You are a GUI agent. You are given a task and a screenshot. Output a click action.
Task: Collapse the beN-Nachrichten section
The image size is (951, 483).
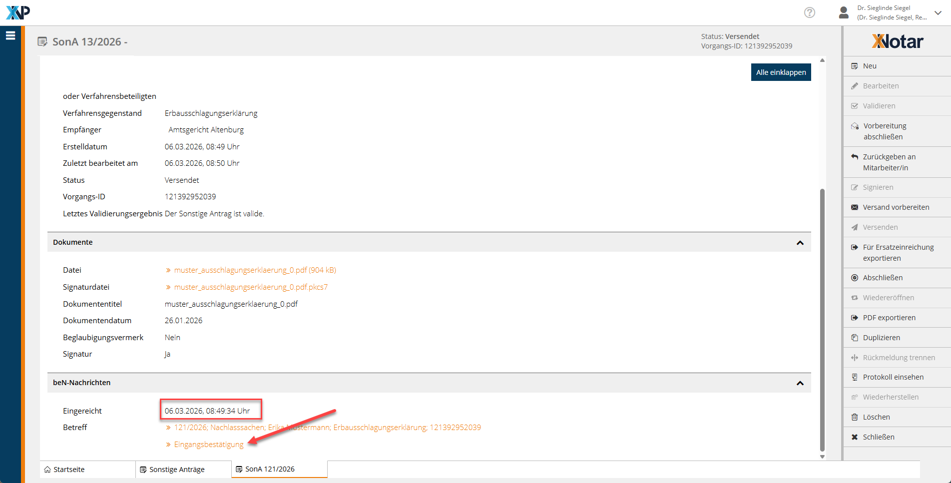pos(800,383)
